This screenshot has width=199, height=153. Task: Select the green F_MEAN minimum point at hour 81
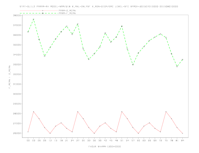point(177,66)
